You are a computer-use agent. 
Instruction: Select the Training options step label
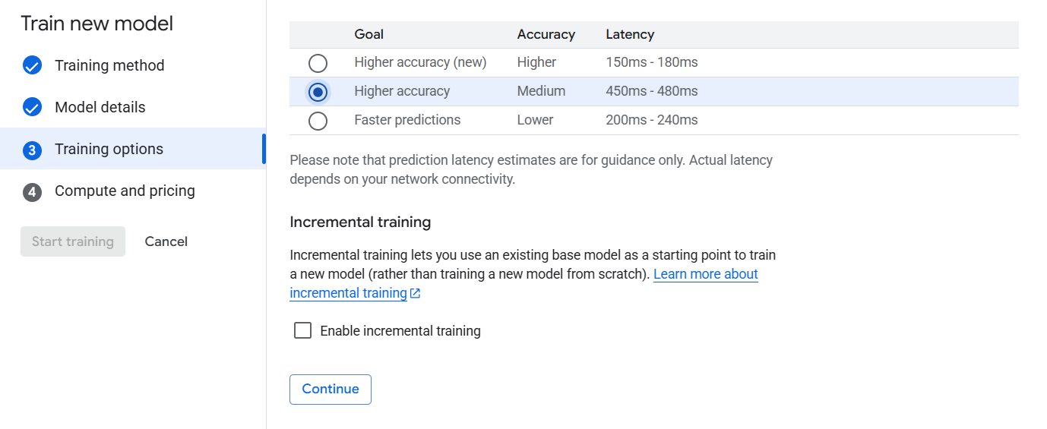point(109,149)
